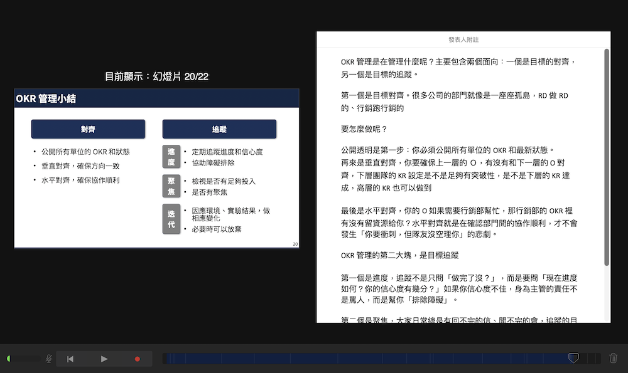
Task: Click the 追蹤 box on the slide
Action: [219, 129]
